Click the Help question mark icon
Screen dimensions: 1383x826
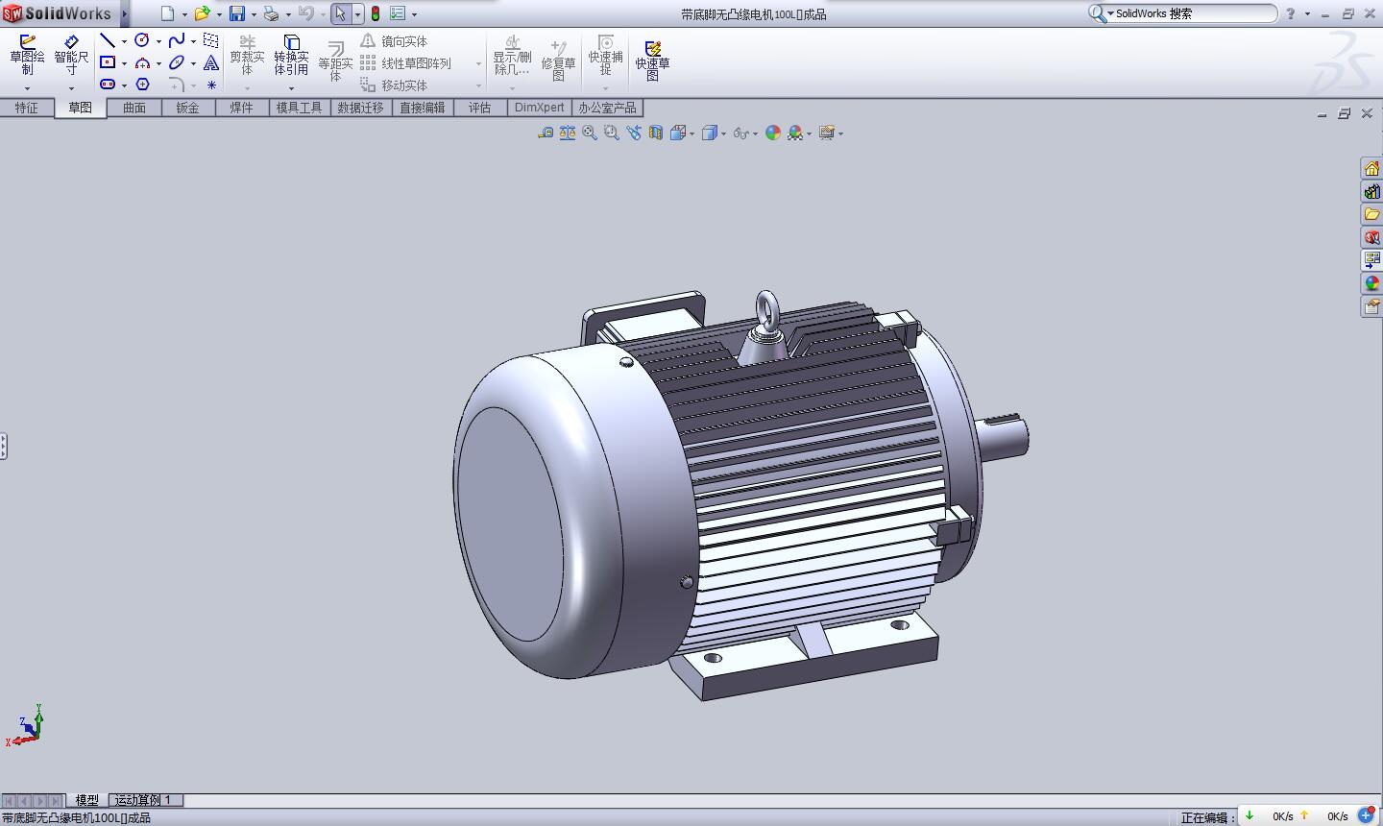(x=1290, y=13)
